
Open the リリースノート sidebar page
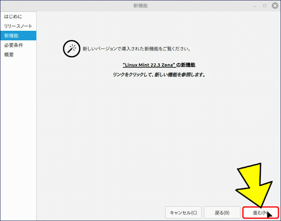pos(18,26)
